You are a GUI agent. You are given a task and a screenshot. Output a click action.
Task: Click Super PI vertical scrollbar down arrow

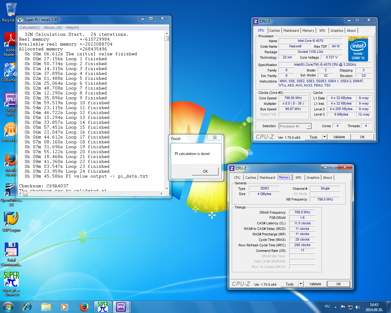[x=167, y=189]
